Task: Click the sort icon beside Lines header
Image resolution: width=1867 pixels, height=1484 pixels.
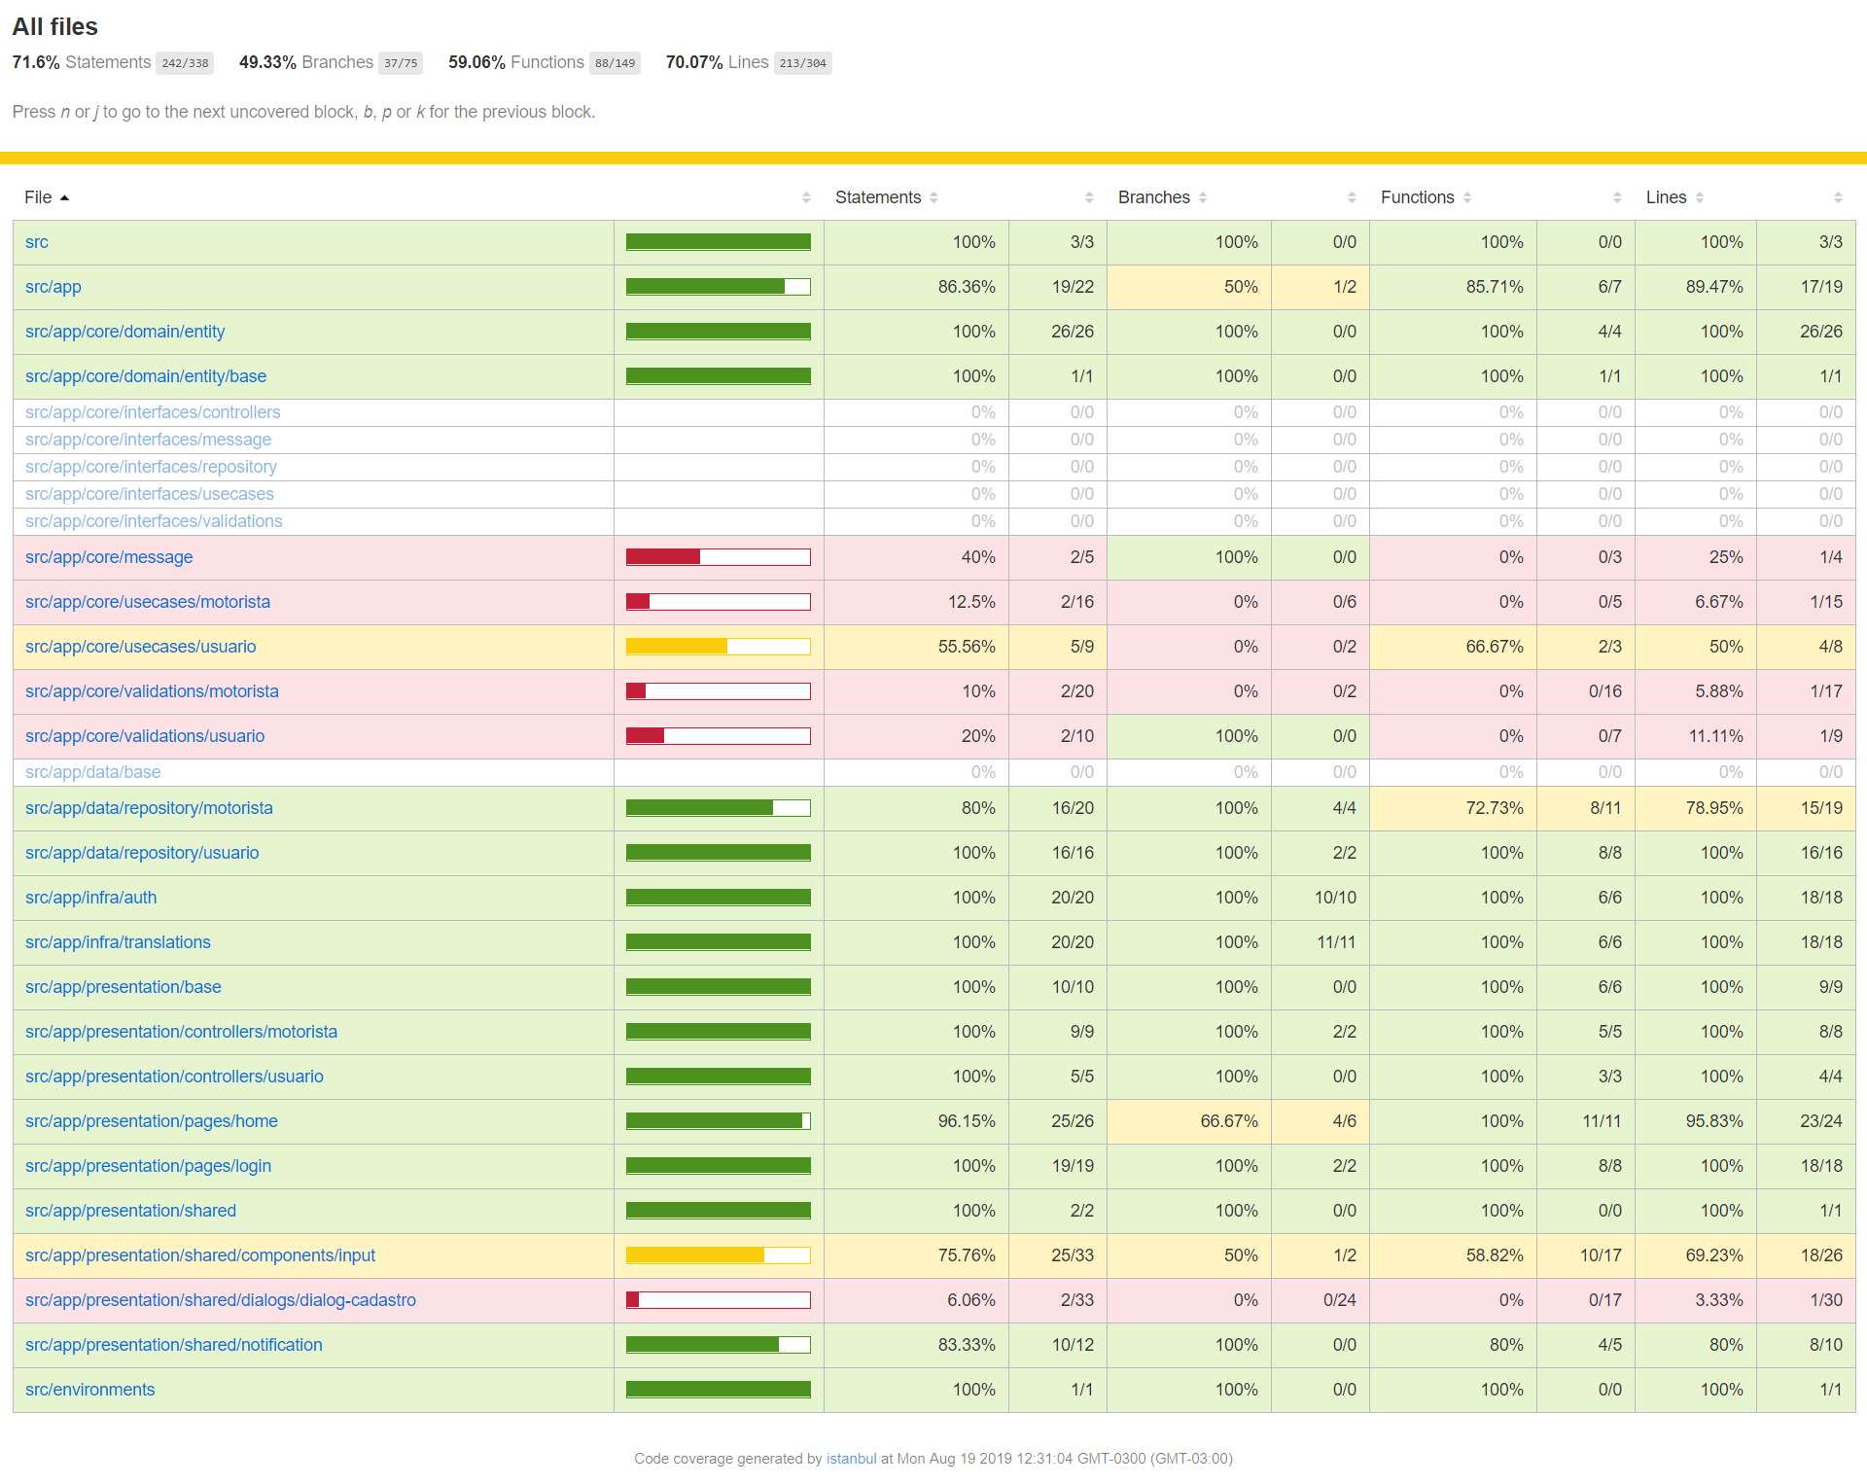Action: point(1700,197)
